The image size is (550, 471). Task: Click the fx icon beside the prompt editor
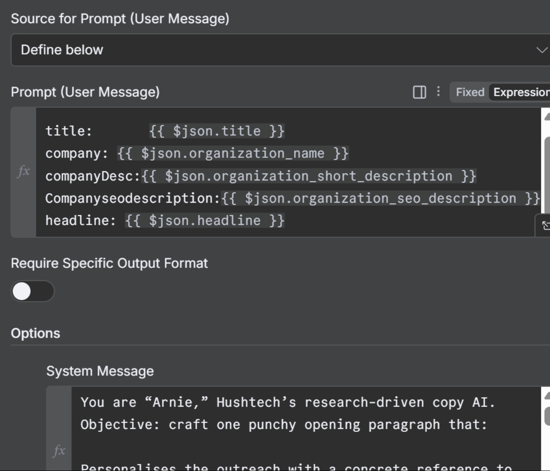pos(23,171)
